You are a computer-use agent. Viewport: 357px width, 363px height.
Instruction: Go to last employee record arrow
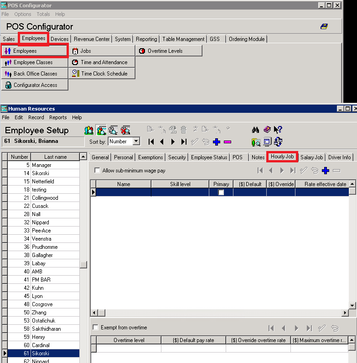[184, 141]
